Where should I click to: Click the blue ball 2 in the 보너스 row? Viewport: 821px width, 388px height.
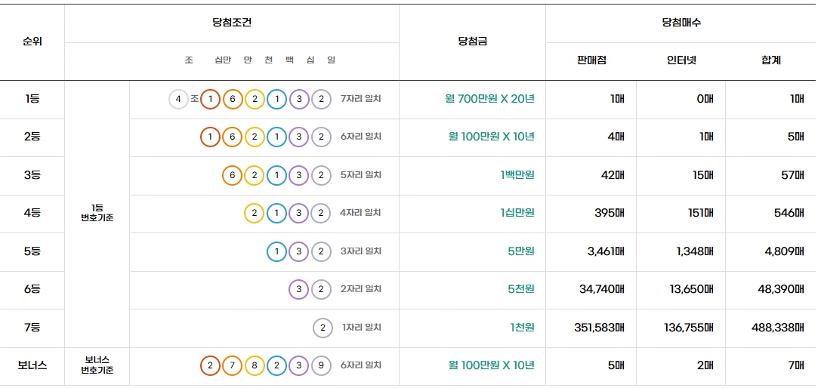click(276, 365)
